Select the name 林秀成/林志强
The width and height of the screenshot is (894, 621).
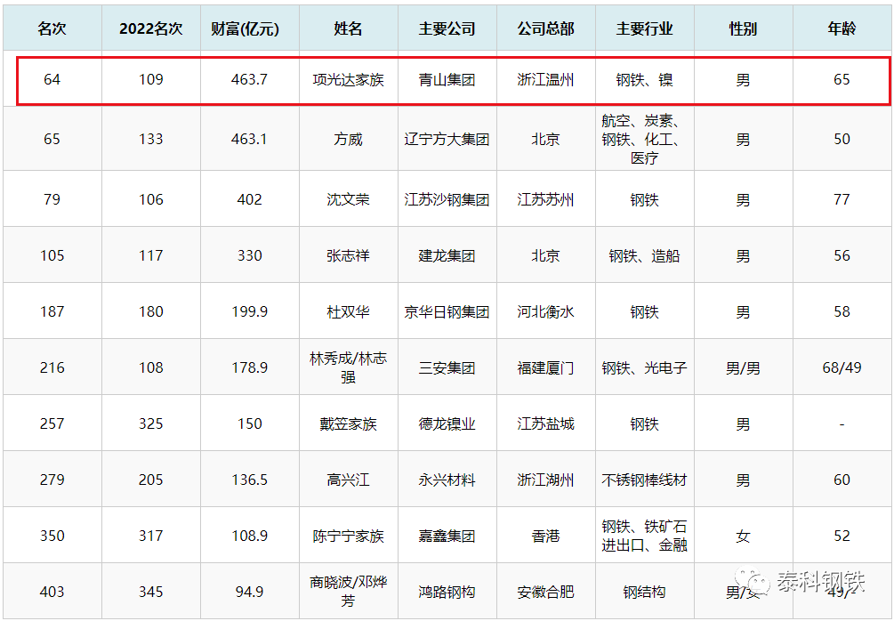349,367
